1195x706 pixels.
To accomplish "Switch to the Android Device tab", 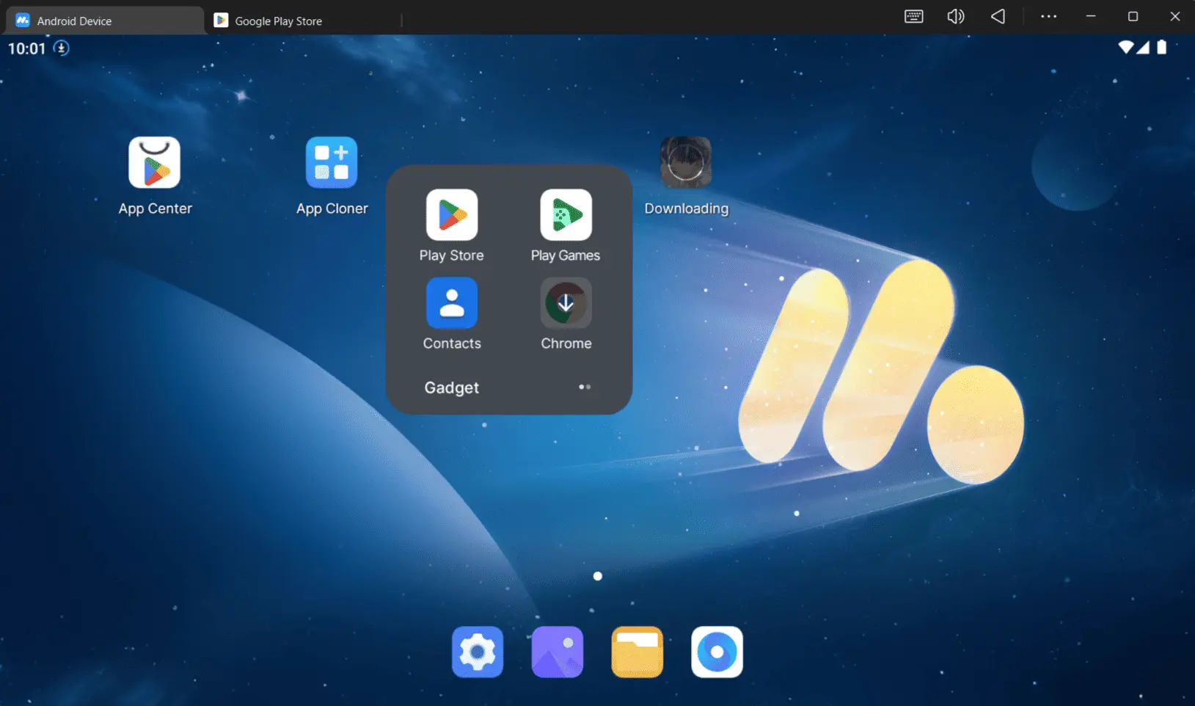I will point(105,21).
